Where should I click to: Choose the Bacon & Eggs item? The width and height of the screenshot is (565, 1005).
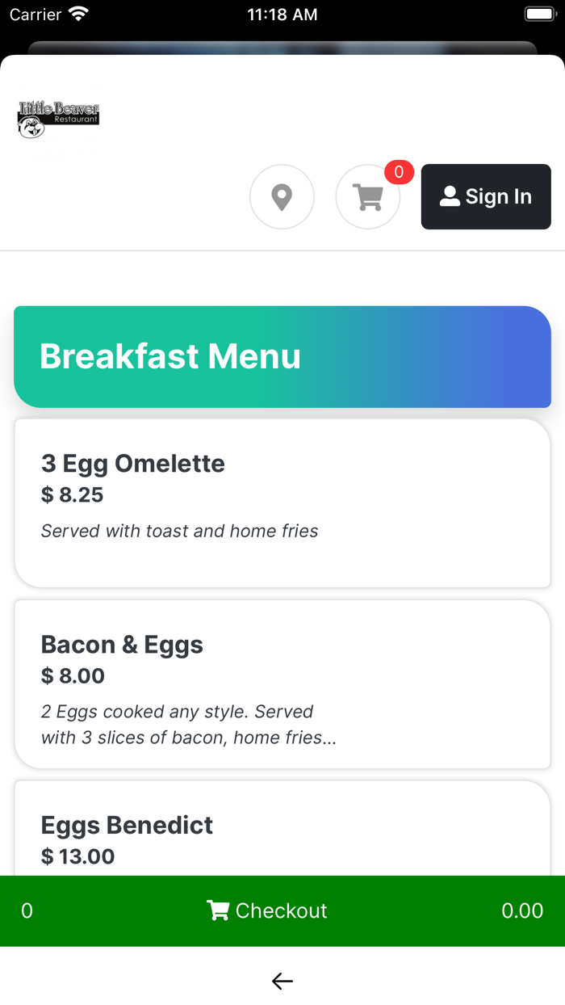click(x=122, y=645)
